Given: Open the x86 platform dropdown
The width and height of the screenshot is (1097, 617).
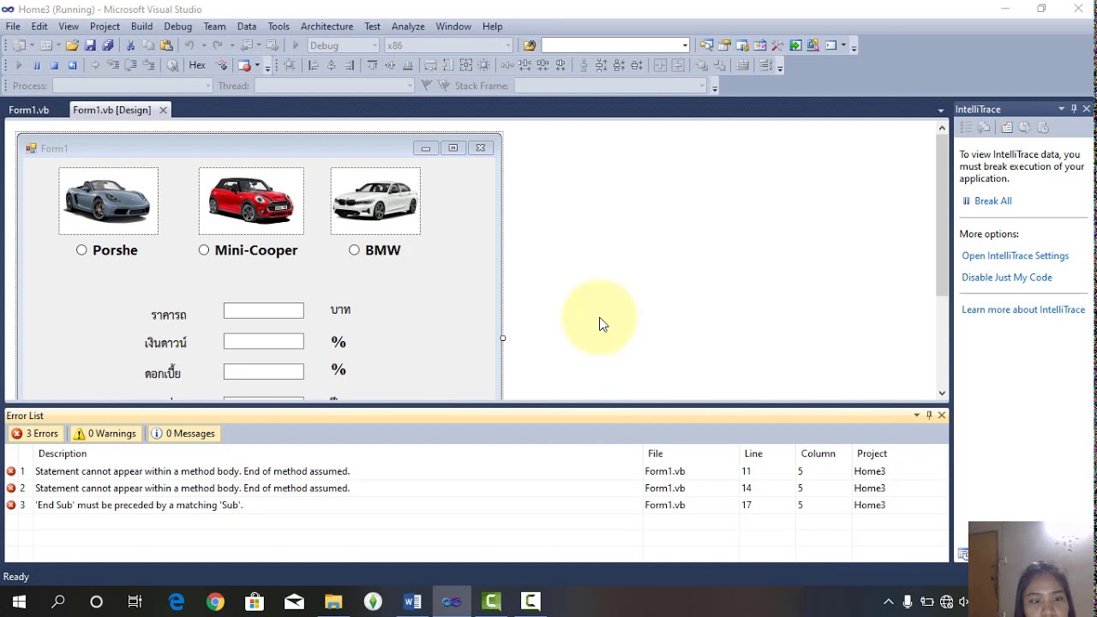Looking at the screenshot, I should coord(507,45).
